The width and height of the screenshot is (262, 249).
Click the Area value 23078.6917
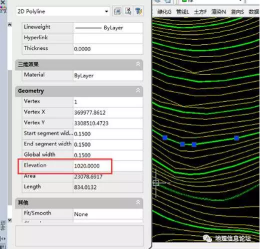click(108, 177)
